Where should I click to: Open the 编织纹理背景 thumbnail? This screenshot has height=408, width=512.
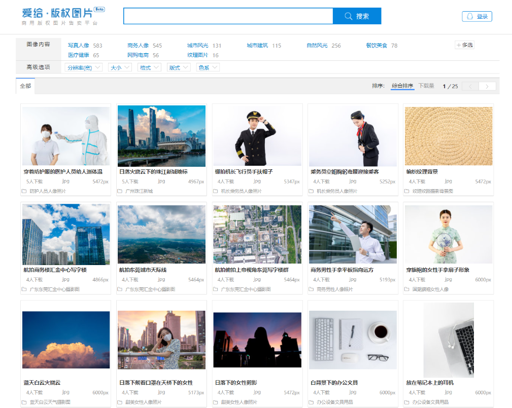(449, 136)
